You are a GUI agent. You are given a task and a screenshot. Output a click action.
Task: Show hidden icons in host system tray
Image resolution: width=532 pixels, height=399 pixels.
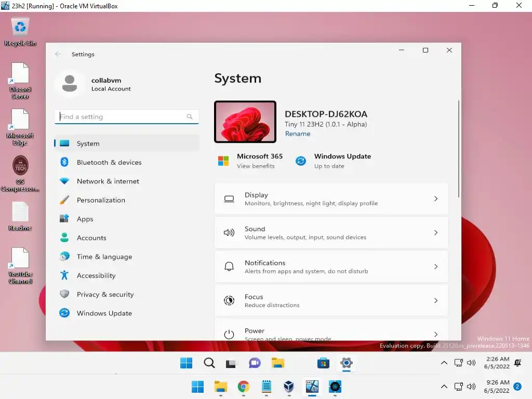click(444, 387)
